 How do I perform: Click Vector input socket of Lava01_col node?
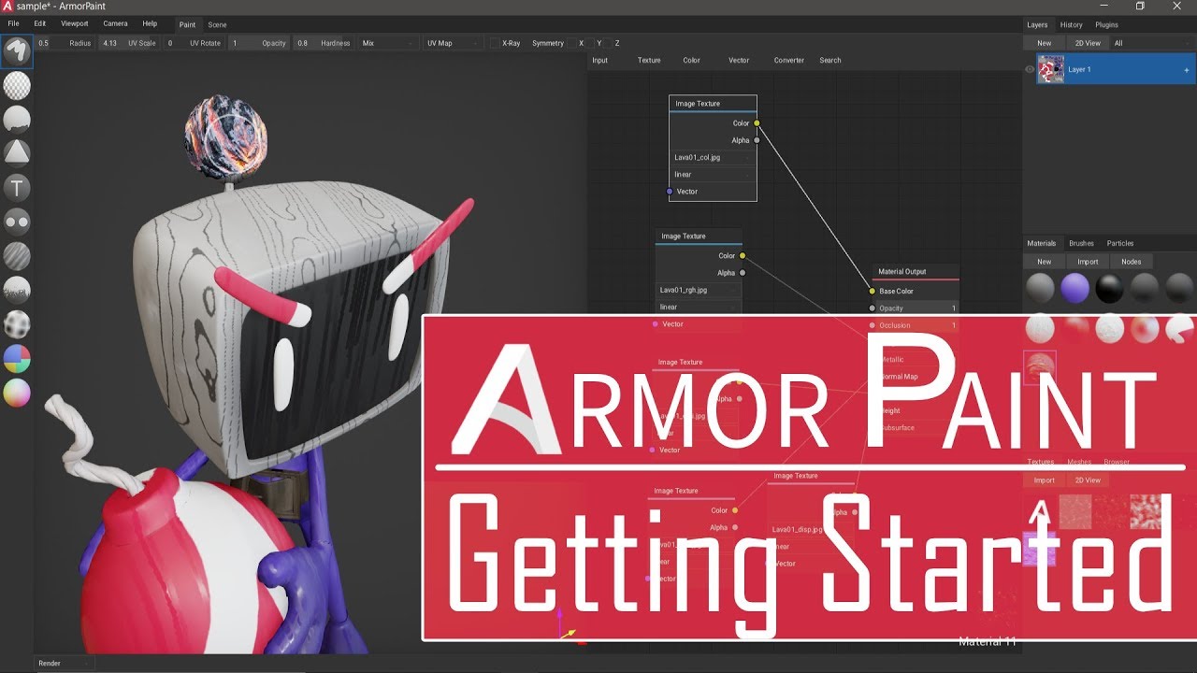(670, 192)
